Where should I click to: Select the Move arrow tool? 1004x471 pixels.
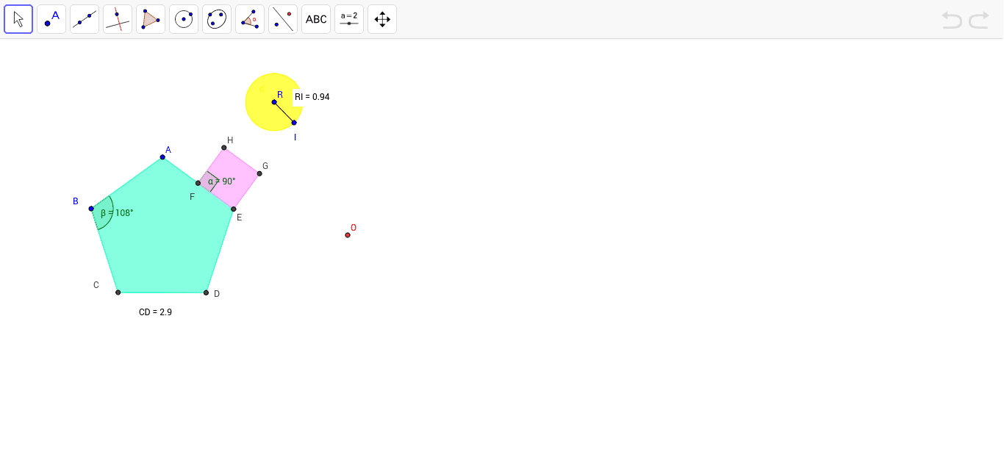click(x=18, y=19)
